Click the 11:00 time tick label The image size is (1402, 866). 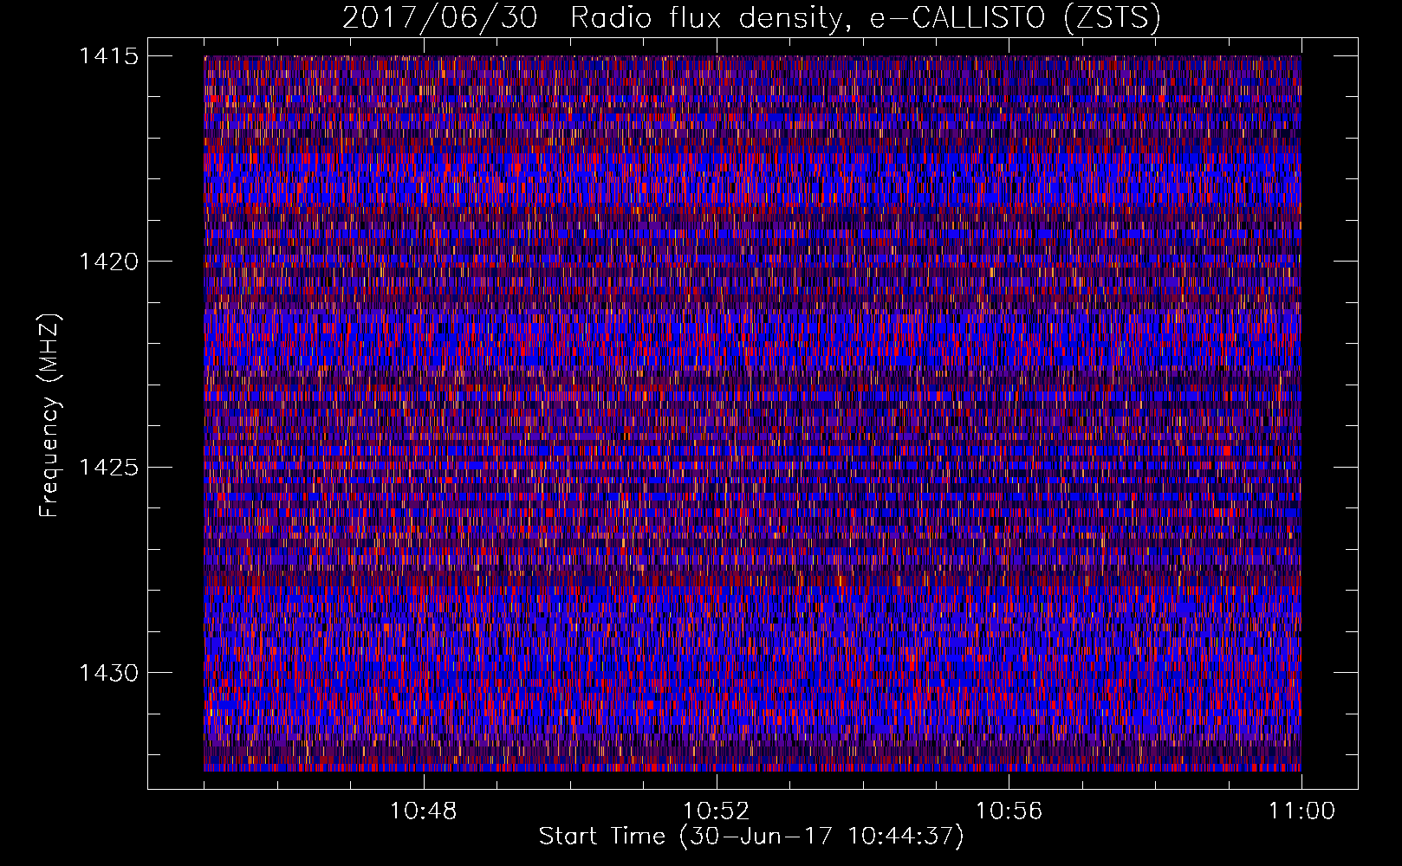pyautogui.click(x=1301, y=811)
